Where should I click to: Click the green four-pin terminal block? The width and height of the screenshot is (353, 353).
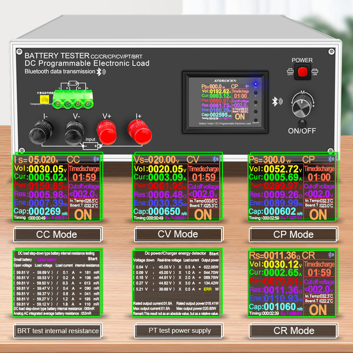[x=73, y=99]
